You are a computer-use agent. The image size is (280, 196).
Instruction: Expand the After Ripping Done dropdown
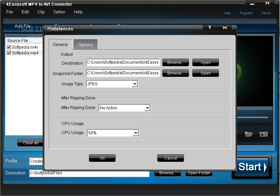point(147,108)
